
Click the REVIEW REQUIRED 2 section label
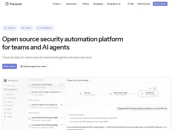[x=36, y=80]
